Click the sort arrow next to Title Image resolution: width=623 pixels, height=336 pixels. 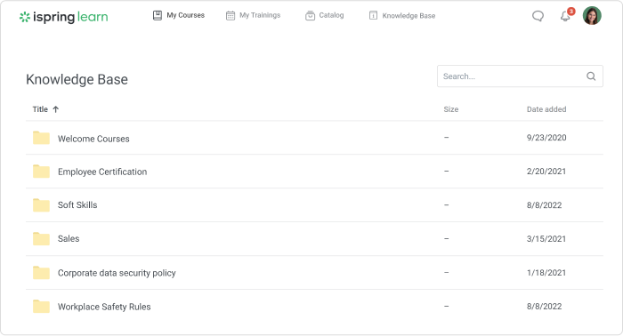55,109
